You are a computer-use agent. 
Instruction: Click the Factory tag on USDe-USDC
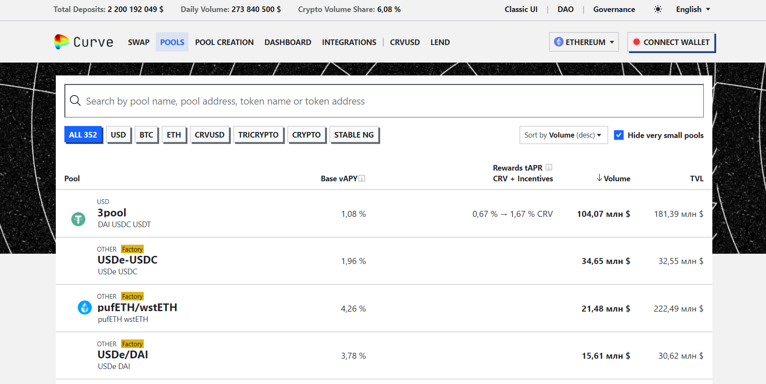coord(132,249)
